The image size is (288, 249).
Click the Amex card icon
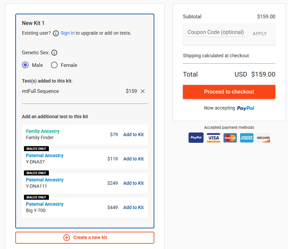point(246,138)
